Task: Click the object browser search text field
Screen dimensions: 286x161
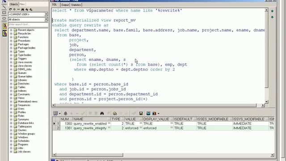Action: [x=28, y=25]
